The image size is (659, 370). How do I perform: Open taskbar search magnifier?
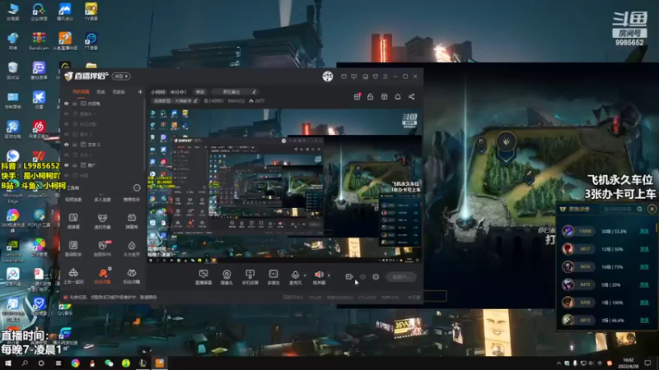25,363
